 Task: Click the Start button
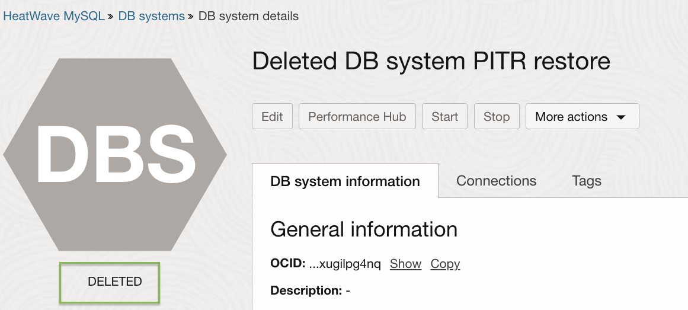444,116
